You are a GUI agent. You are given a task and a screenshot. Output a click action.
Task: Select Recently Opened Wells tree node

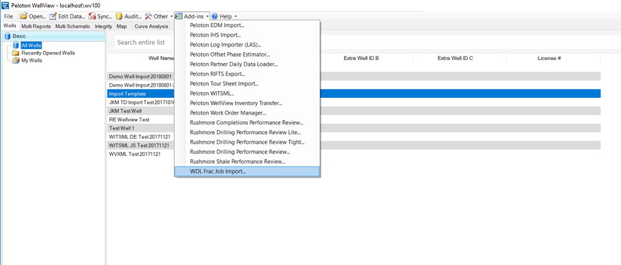(48, 53)
